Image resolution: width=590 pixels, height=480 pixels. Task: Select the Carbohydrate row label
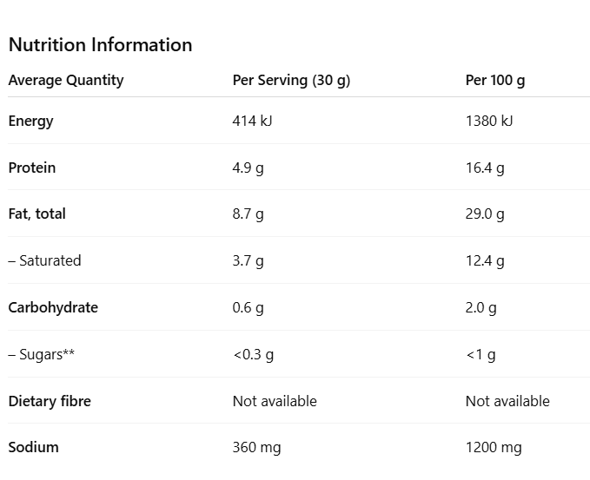point(53,308)
